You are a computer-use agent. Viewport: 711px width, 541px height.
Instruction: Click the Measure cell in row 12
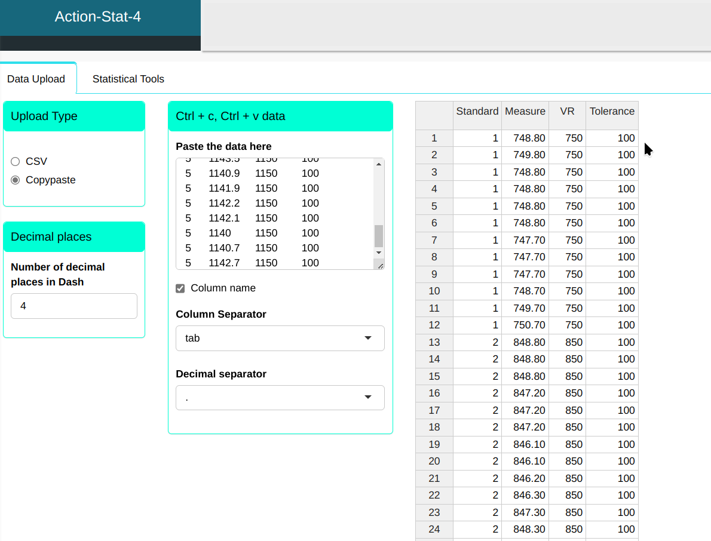coord(525,325)
